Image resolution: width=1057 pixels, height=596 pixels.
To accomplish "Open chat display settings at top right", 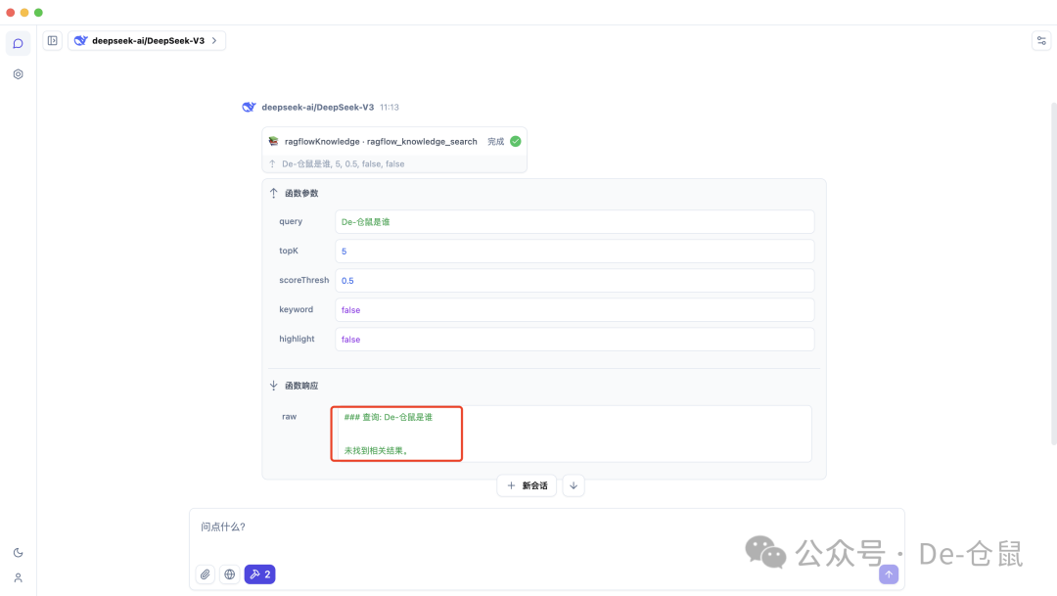I will tap(1040, 40).
